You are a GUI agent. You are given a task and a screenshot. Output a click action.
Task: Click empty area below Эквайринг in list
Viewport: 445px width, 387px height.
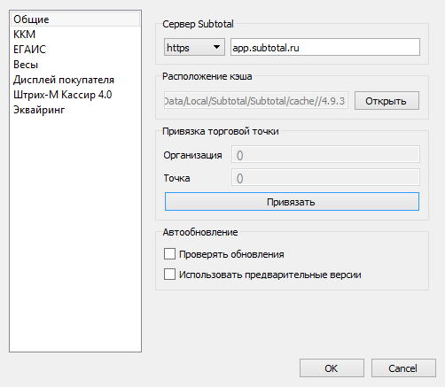coord(75,233)
